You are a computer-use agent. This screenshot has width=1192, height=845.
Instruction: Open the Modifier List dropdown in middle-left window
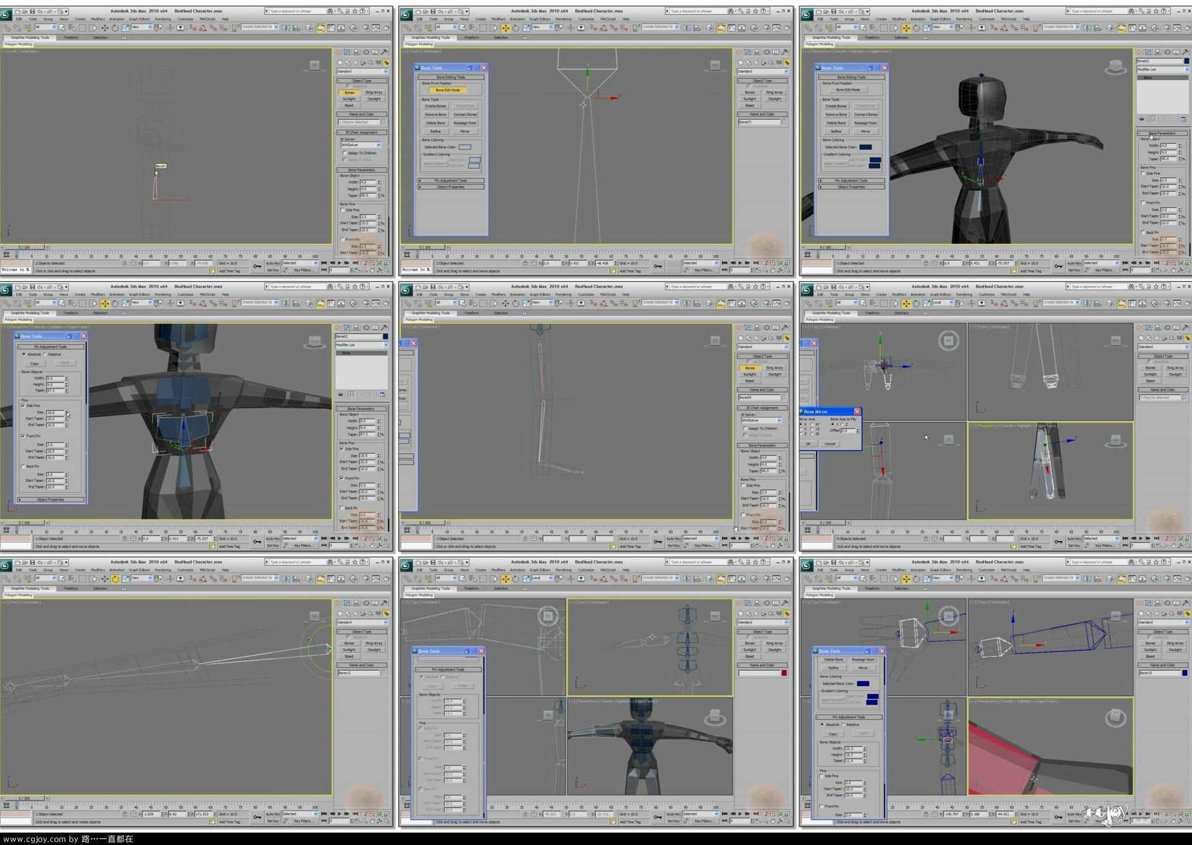(x=362, y=345)
